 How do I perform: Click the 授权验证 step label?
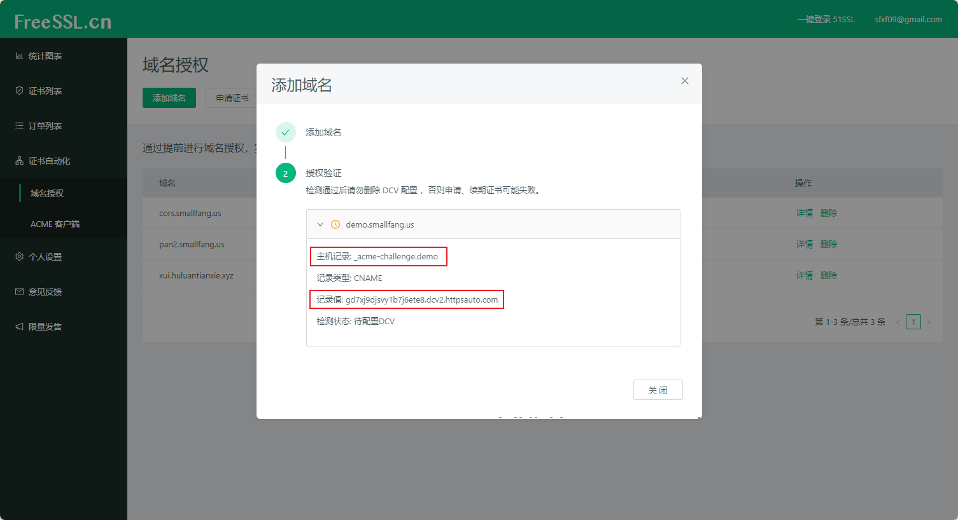[323, 173]
